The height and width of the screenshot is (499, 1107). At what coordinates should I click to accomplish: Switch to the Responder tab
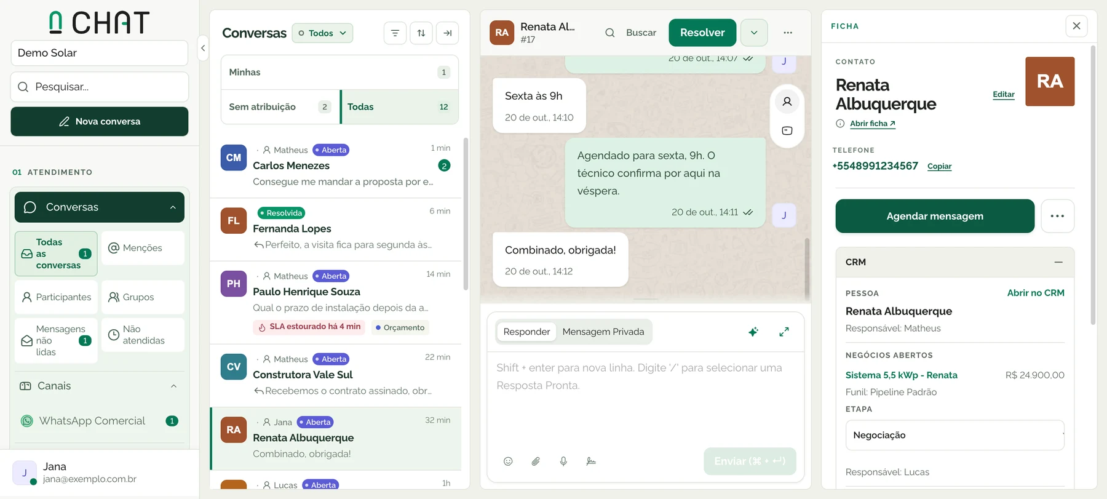[526, 332]
